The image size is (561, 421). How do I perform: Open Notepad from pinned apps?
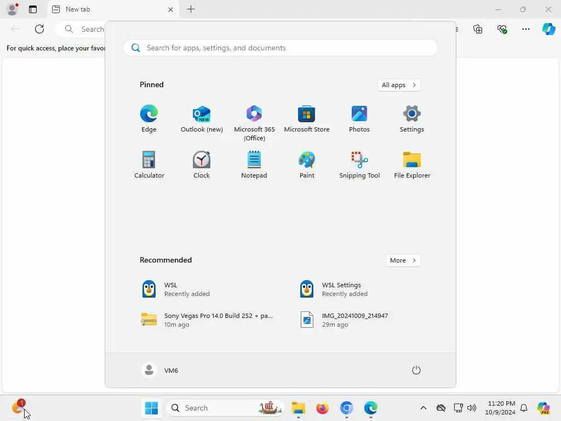pyautogui.click(x=254, y=165)
